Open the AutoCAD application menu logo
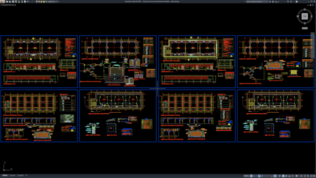Viewport: 316px width, 178px height. coord(2,1)
